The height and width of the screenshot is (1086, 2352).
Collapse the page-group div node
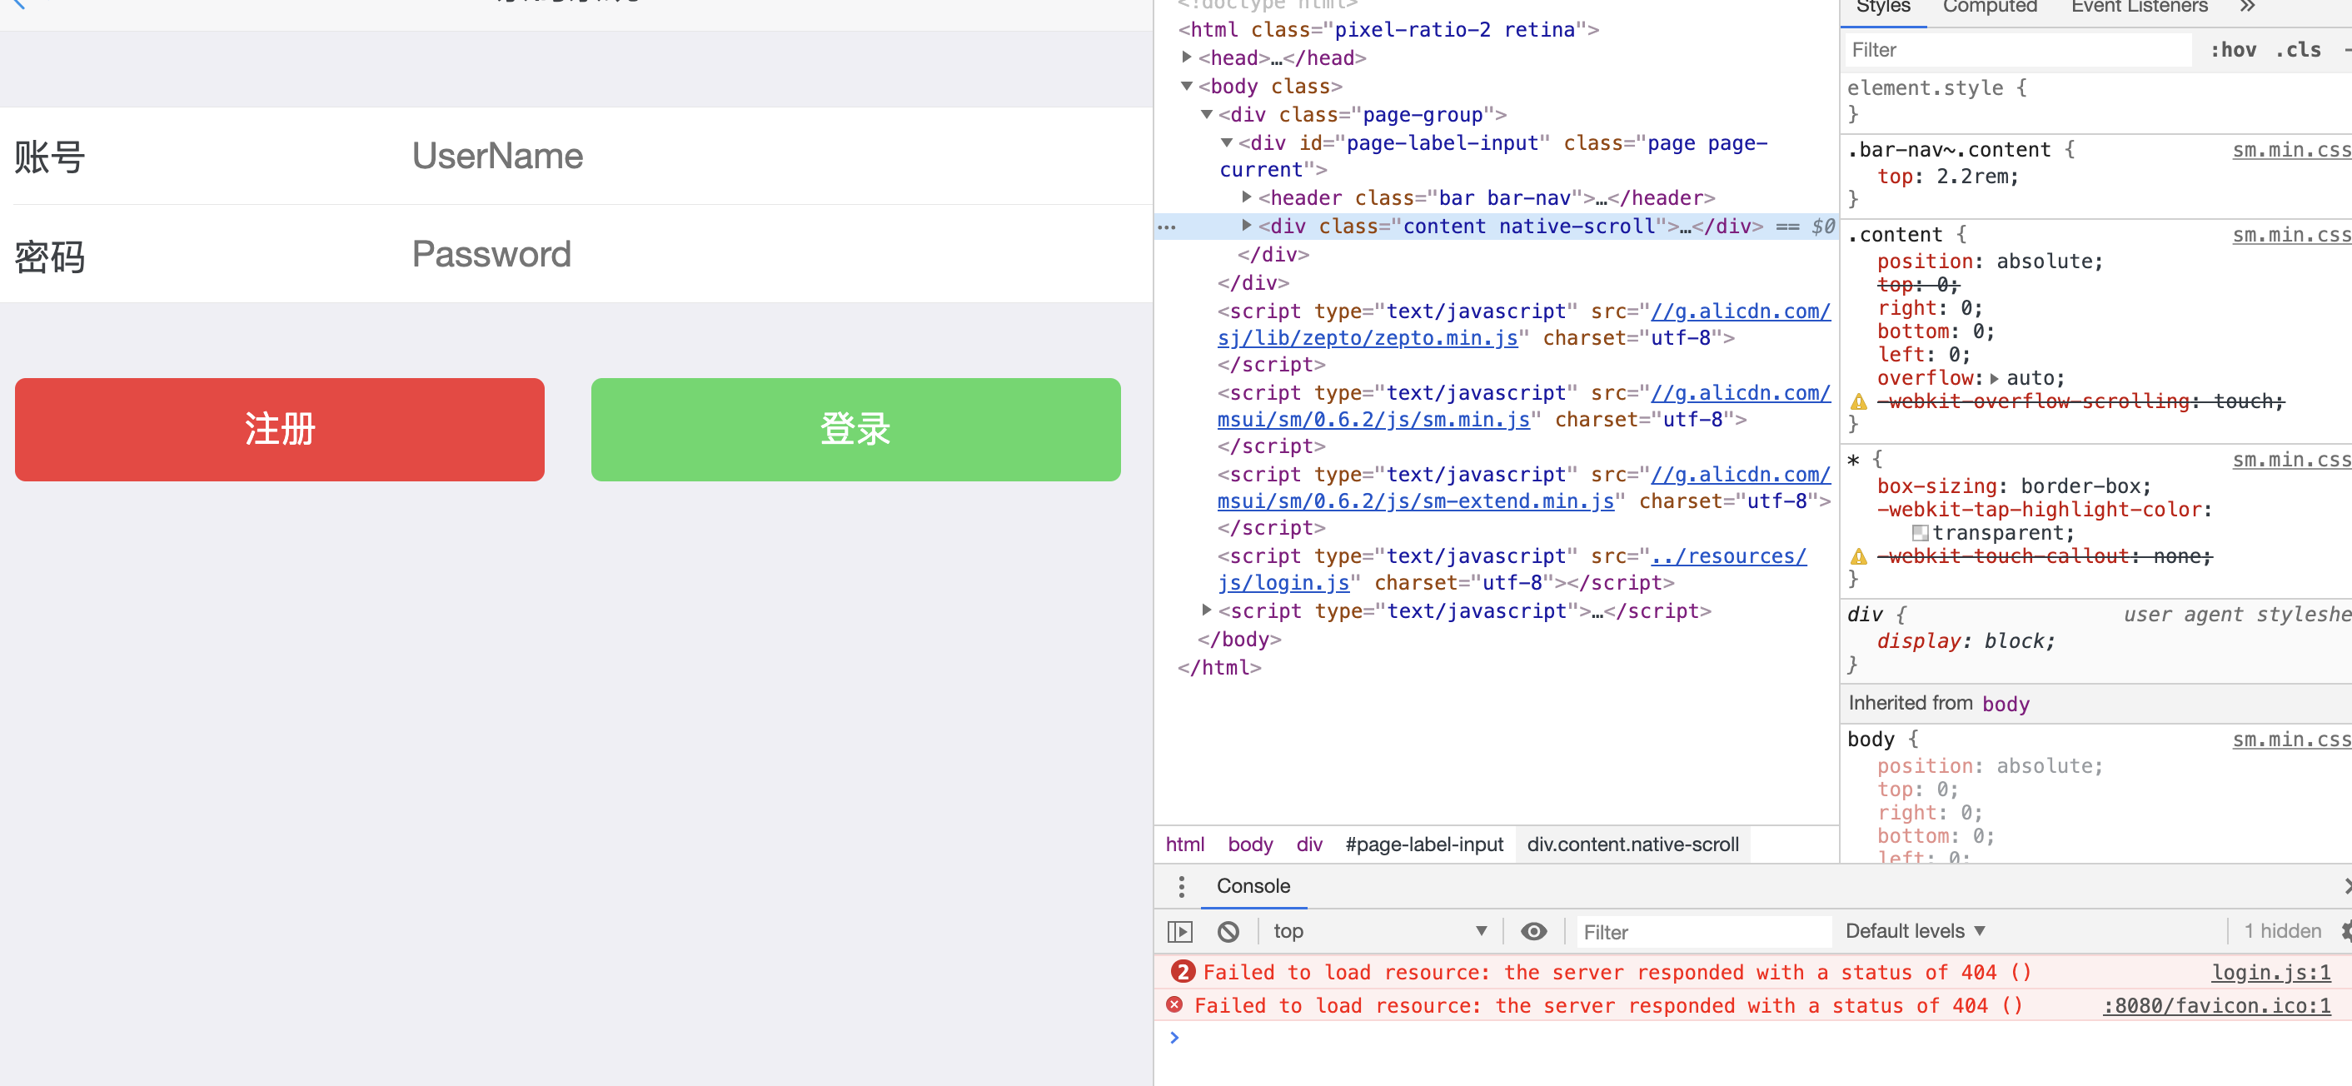point(1206,114)
